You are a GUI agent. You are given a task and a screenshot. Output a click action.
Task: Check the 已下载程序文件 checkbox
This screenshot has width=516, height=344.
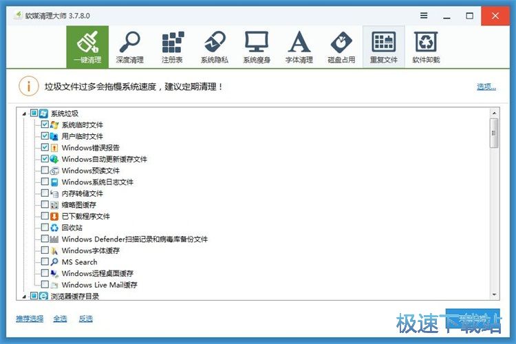click(45, 216)
